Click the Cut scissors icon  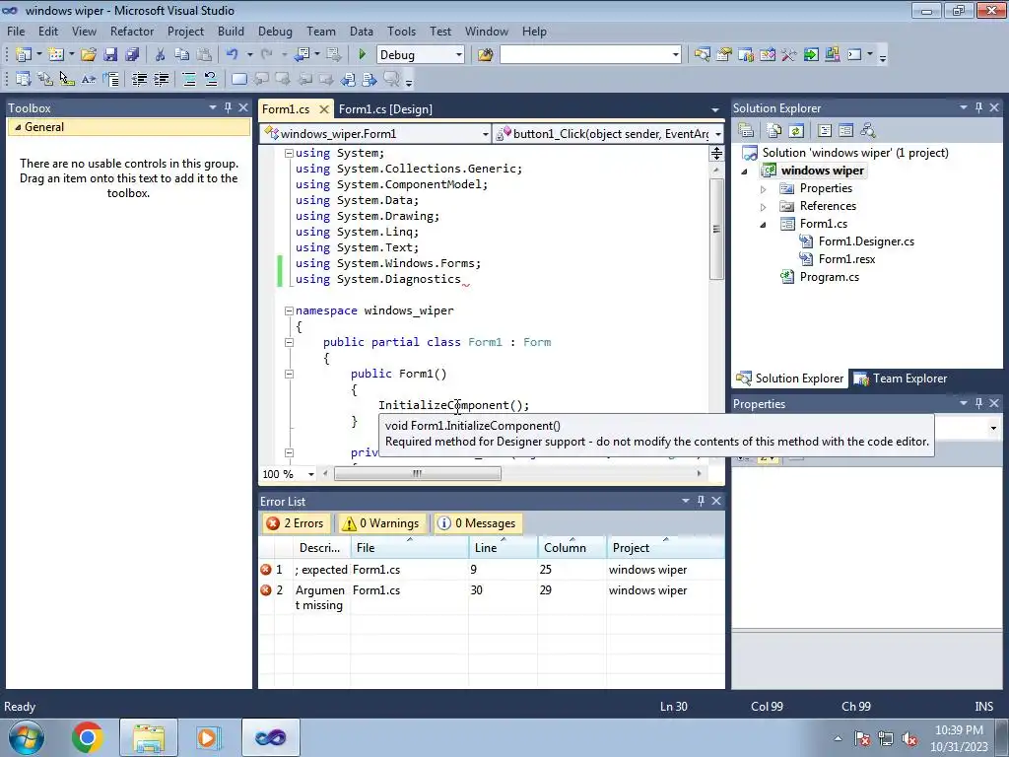[161, 55]
